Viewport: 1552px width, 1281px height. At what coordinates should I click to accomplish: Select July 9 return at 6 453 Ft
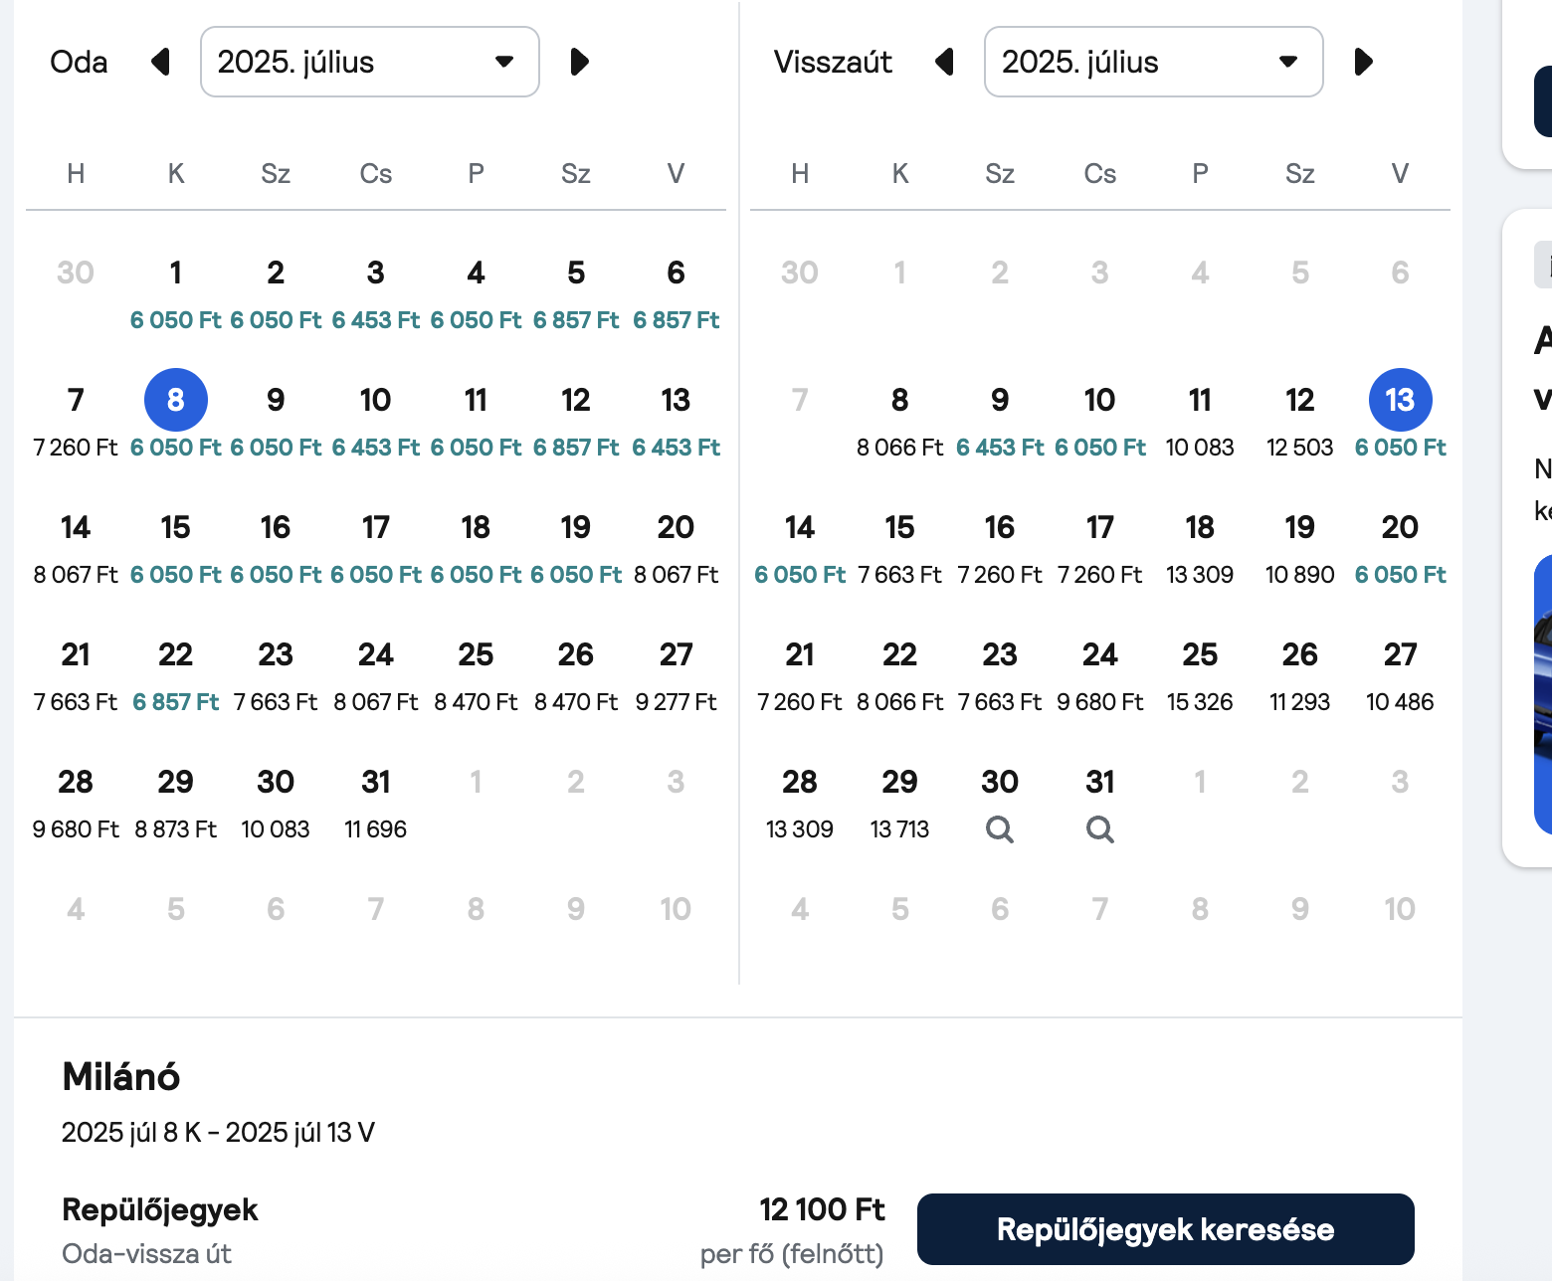(x=1000, y=421)
